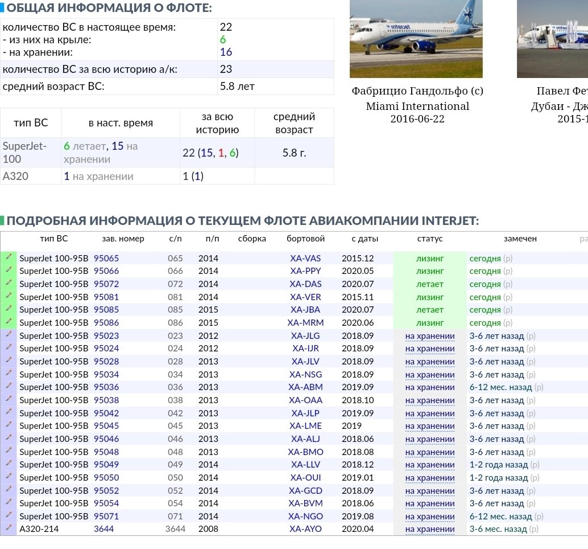Click the (р) marker in XA-DAS row

click(508, 284)
